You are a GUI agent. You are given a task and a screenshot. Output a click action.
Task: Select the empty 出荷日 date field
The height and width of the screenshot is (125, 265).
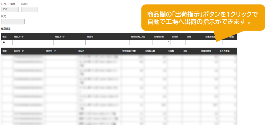click(30, 9)
